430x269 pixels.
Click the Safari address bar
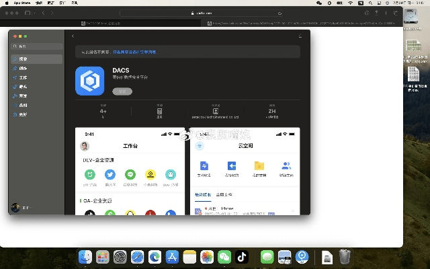coord(202,13)
